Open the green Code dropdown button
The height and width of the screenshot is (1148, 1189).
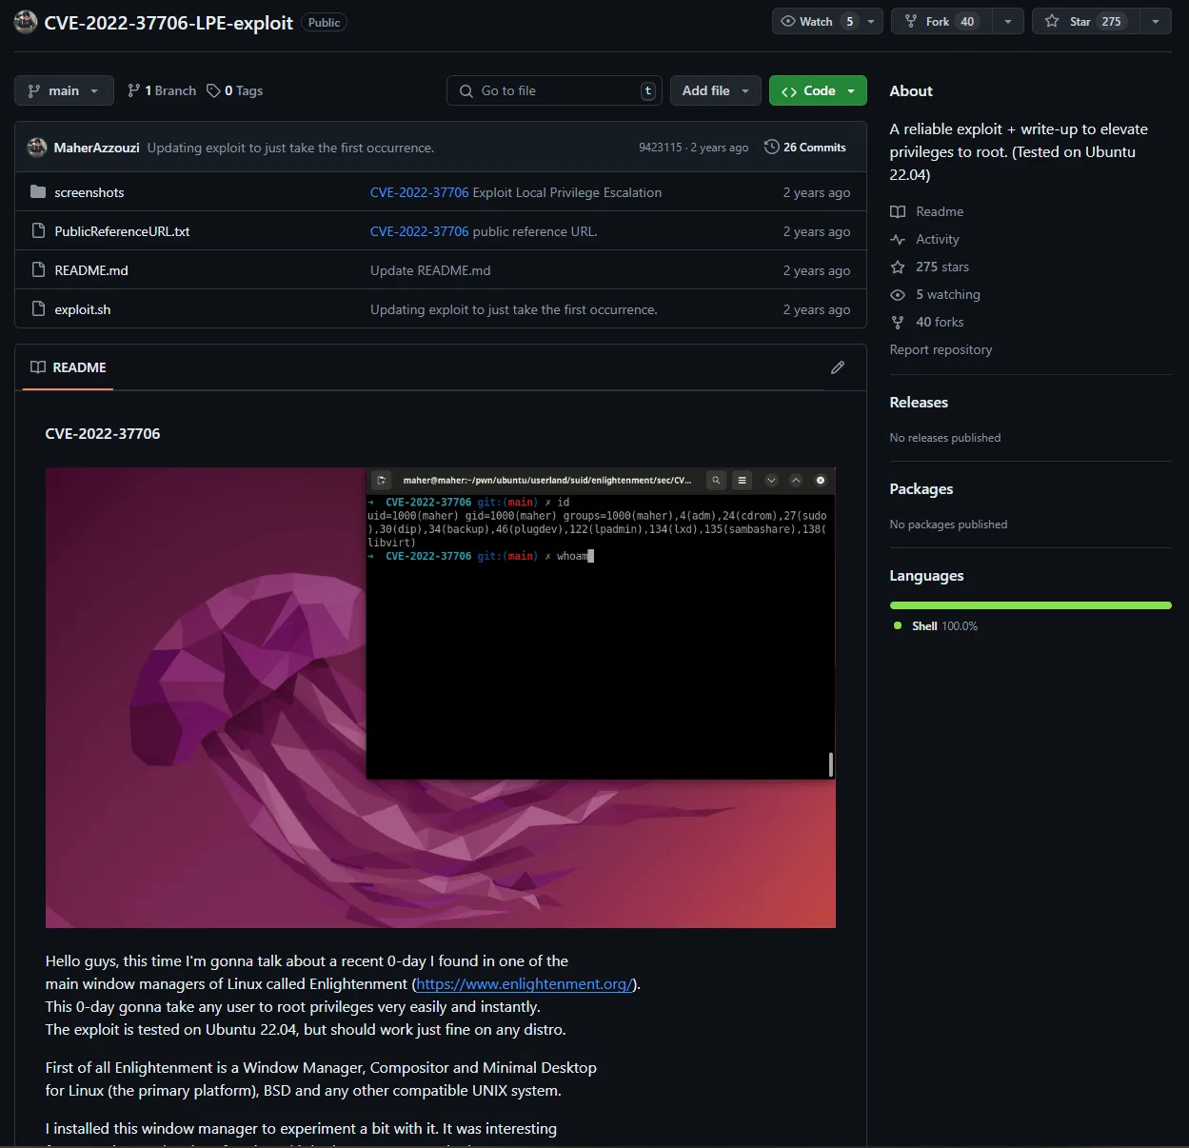click(x=818, y=90)
